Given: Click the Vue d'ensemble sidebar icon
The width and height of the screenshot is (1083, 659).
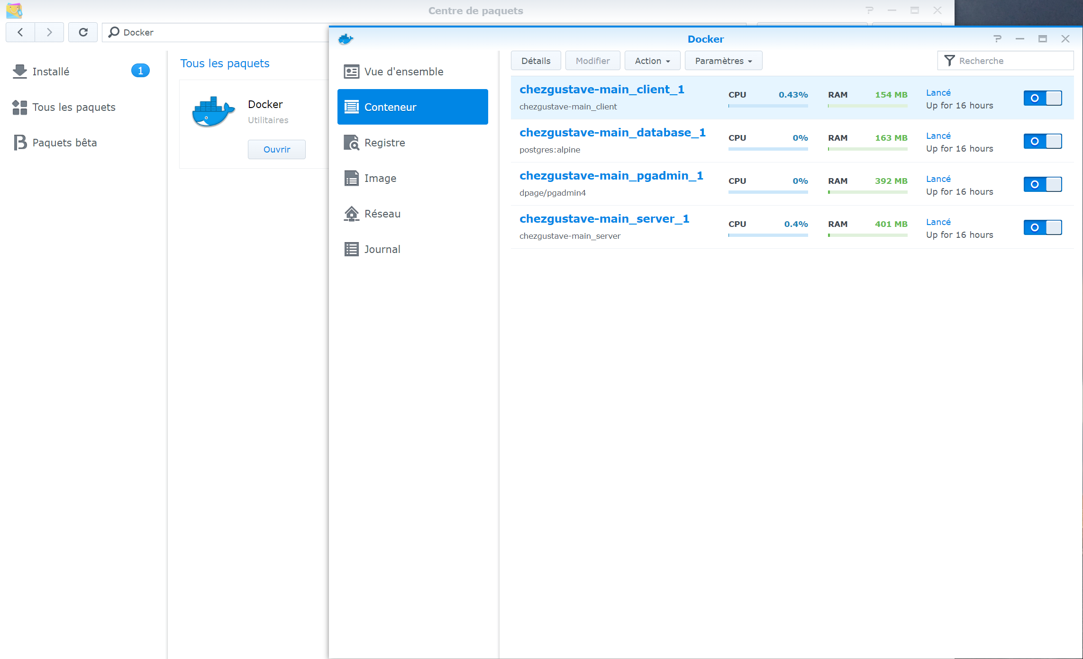Looking at the screenshot, I should point(351,72).
